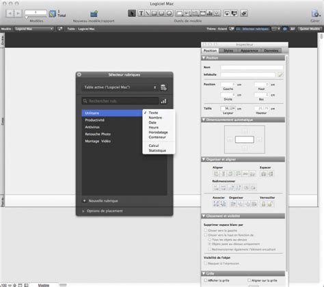The width and height of the screenshot is (324, 287).
Task: Select the arrow selection tool
Action: (x=132, y=13)
